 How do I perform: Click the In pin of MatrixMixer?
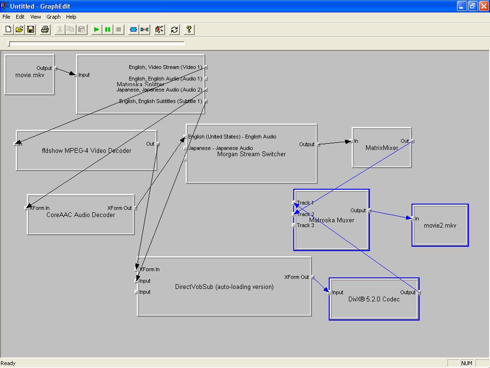pyautogui.click(x=351, y=141)
